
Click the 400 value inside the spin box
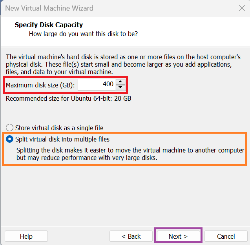(108, 84)
